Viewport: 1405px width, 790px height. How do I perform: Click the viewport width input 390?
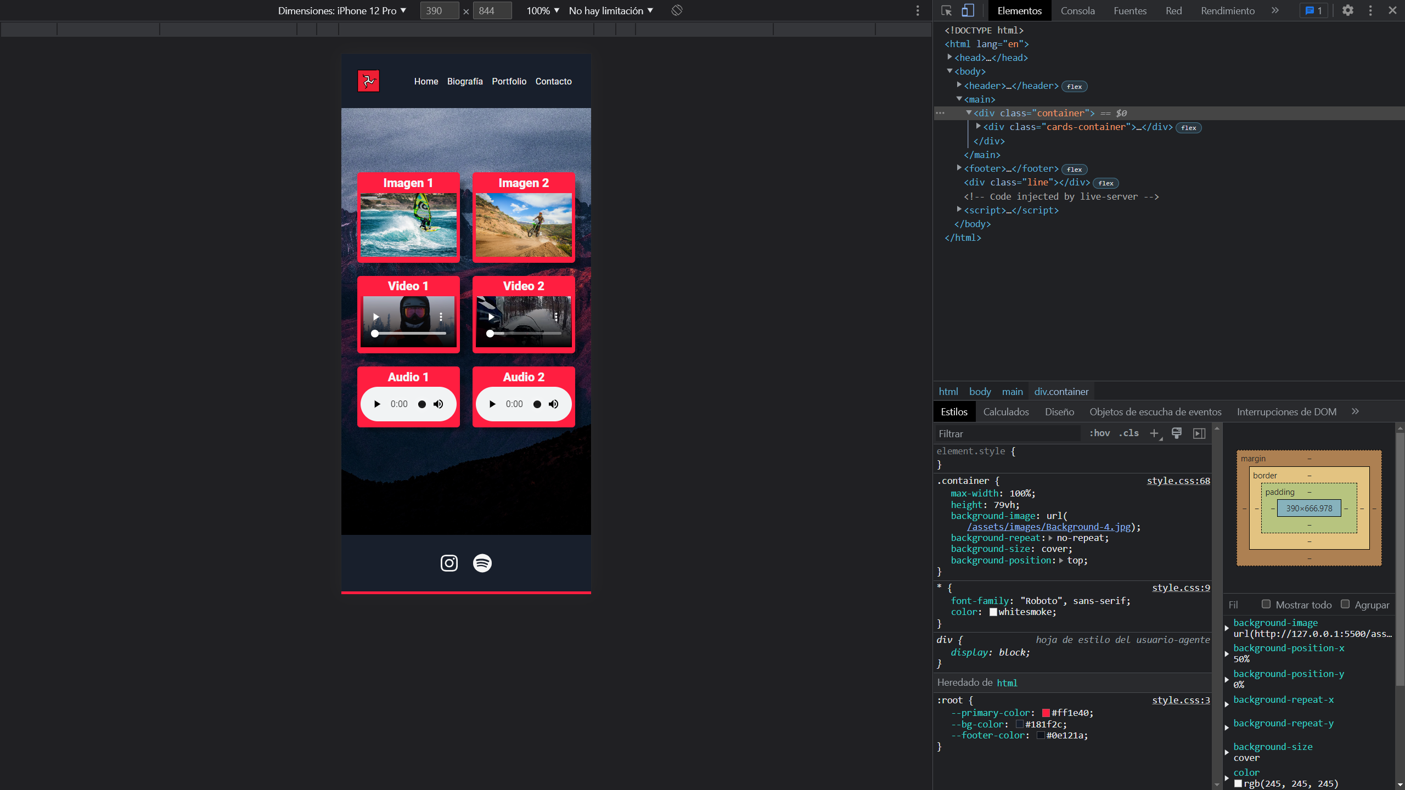(439, 10)
